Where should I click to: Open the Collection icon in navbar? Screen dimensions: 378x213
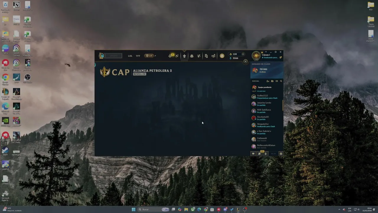[x=192, y=56]
